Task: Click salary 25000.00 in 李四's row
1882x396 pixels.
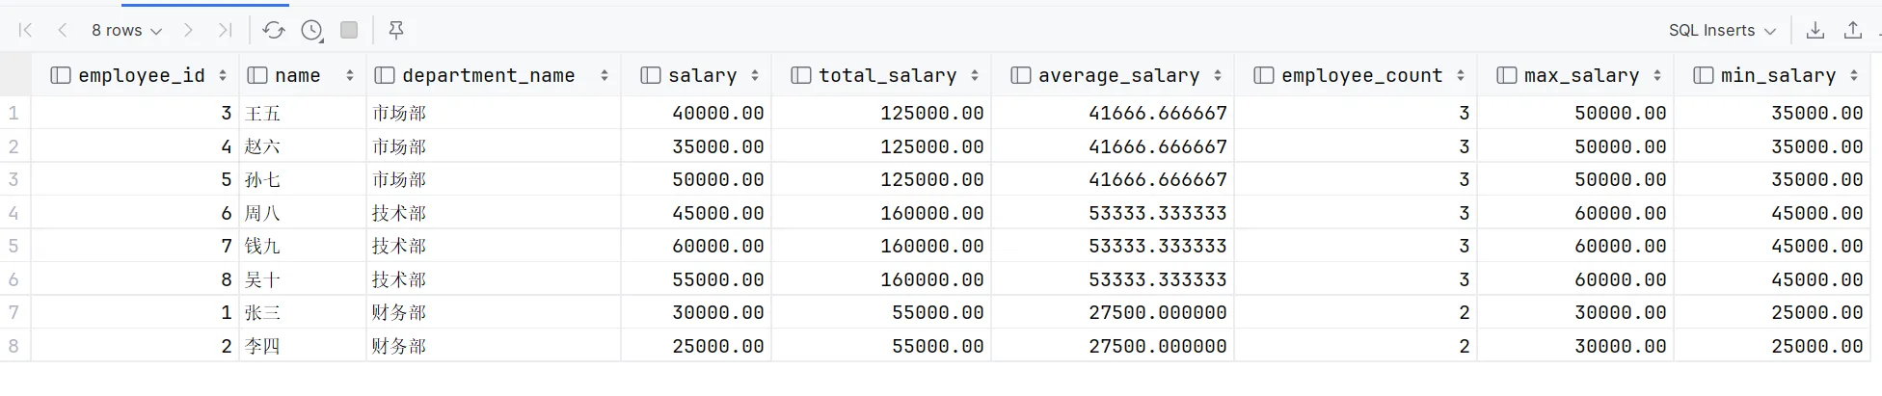Action: pyautogui.click(x=696, y=346)
